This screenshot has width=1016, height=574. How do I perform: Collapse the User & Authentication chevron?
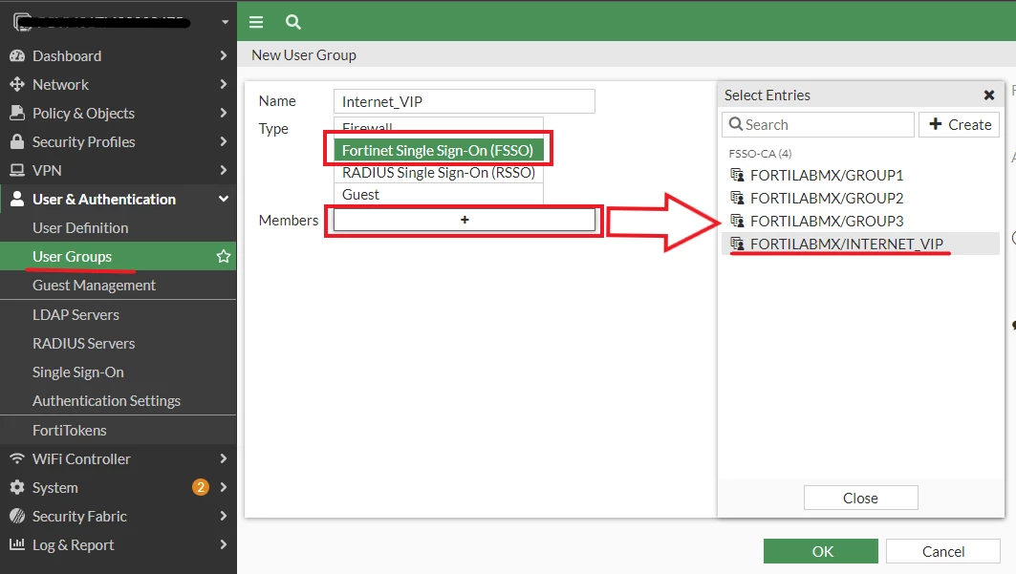(224, 199)
